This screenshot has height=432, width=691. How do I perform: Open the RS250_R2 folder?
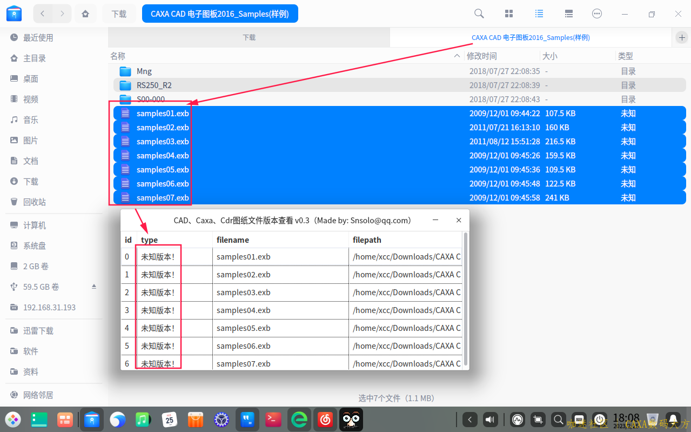click(154, 85)
